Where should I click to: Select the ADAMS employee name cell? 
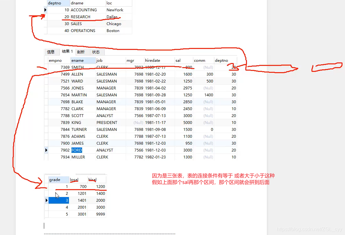(x=83, y=136)
